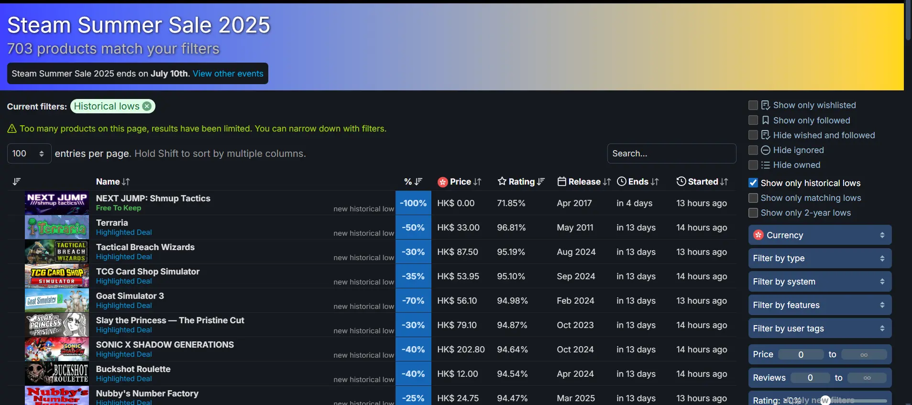Open the Filter by system dropdown
This screenshot has height=405, width=912.
pyautogui.click(x=820, y=282)
